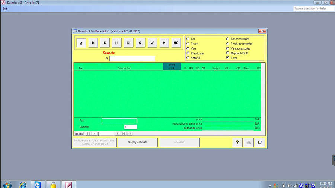This screenshot has height=188, width=335.
Task: Choose the Classic car radio option
Action: click(188, 53)
